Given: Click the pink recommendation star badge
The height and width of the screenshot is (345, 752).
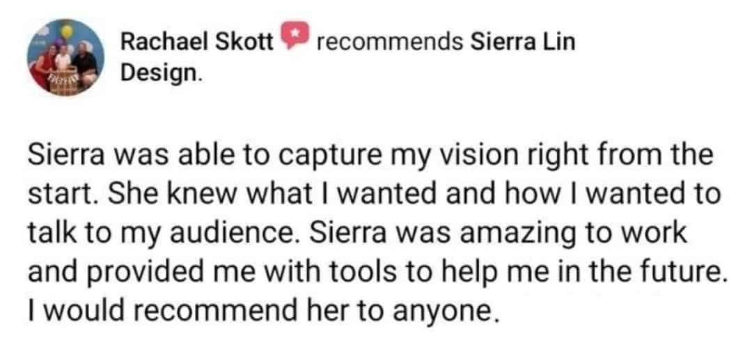Looking at the screenshot, I should point(294,35).
